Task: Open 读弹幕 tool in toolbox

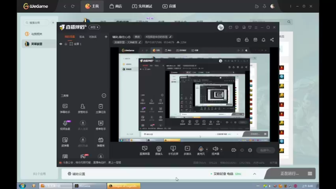Action: click(x=65, y=142)
